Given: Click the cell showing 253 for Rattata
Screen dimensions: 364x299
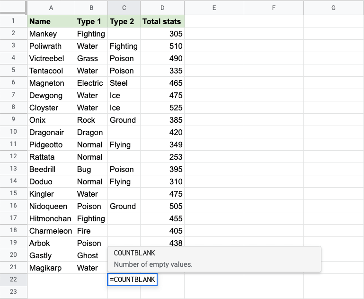Looking at the screenshot, I should coord(162,157).
